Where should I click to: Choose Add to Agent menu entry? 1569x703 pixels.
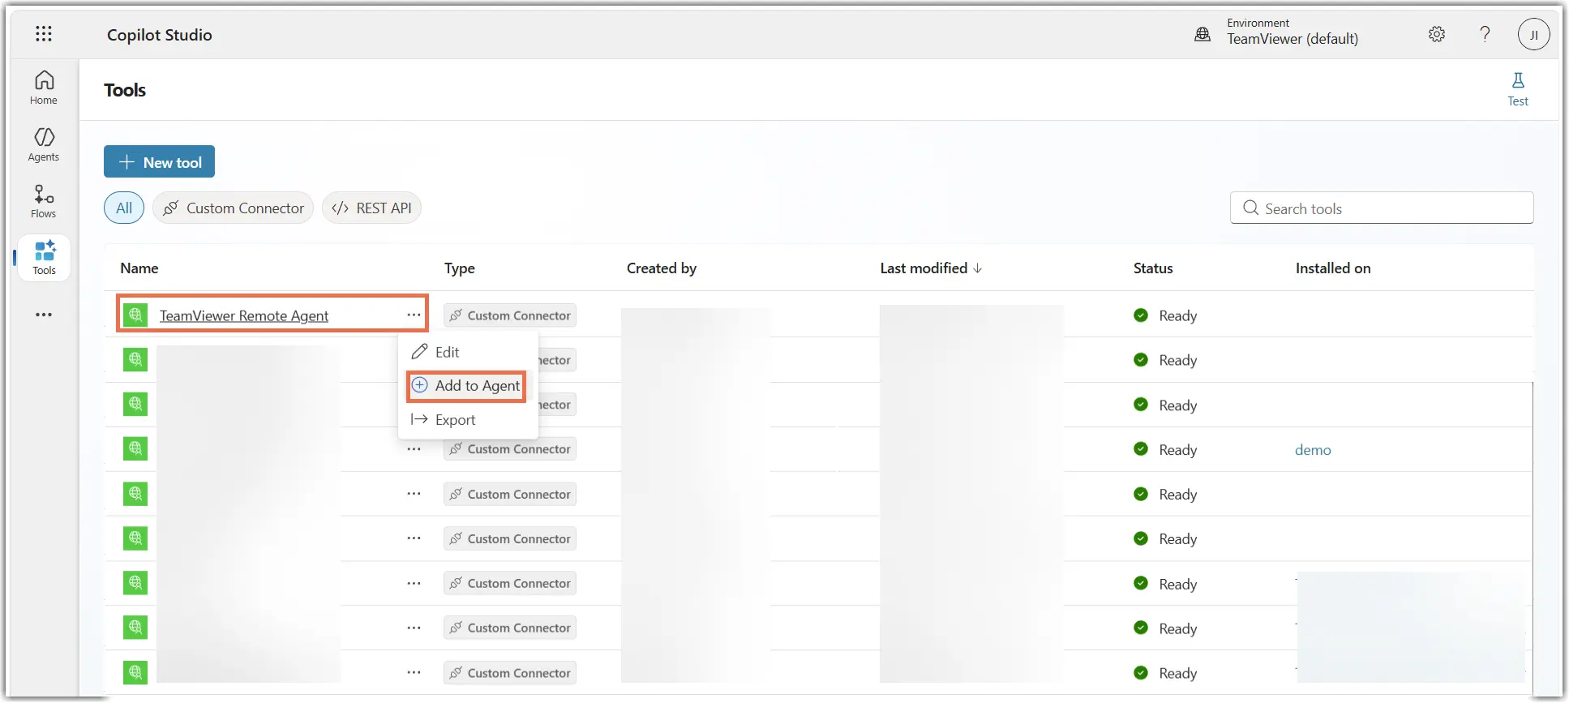468,385
